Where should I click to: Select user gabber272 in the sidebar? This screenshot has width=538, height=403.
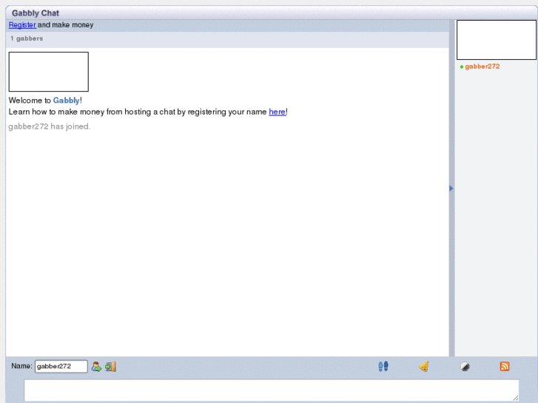(482, 67)
